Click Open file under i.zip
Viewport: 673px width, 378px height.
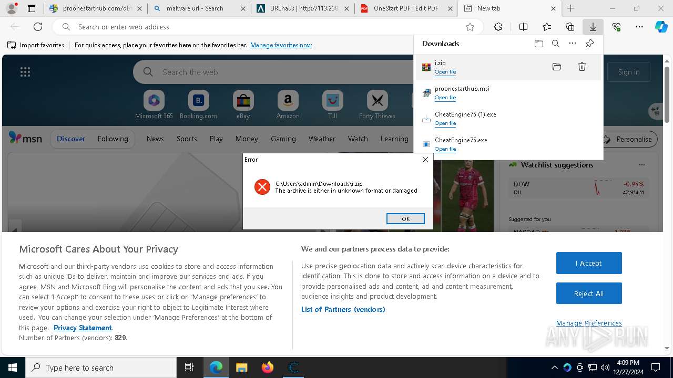click(x=445, y=72)
